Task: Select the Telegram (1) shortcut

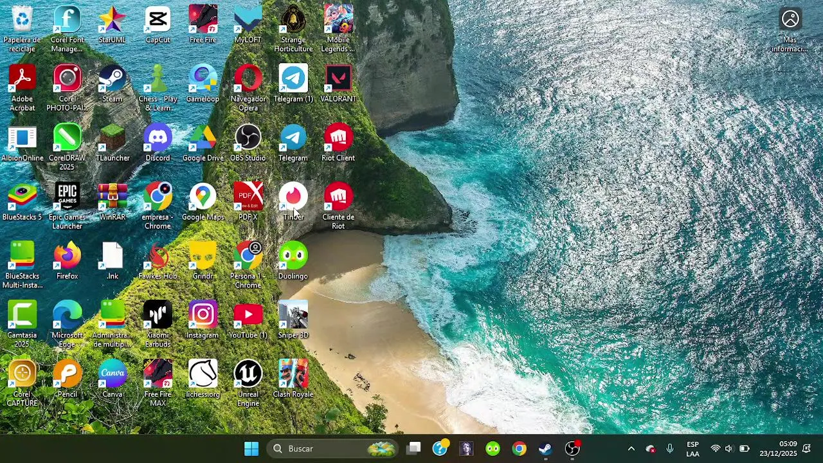Action: click(293, 84)
